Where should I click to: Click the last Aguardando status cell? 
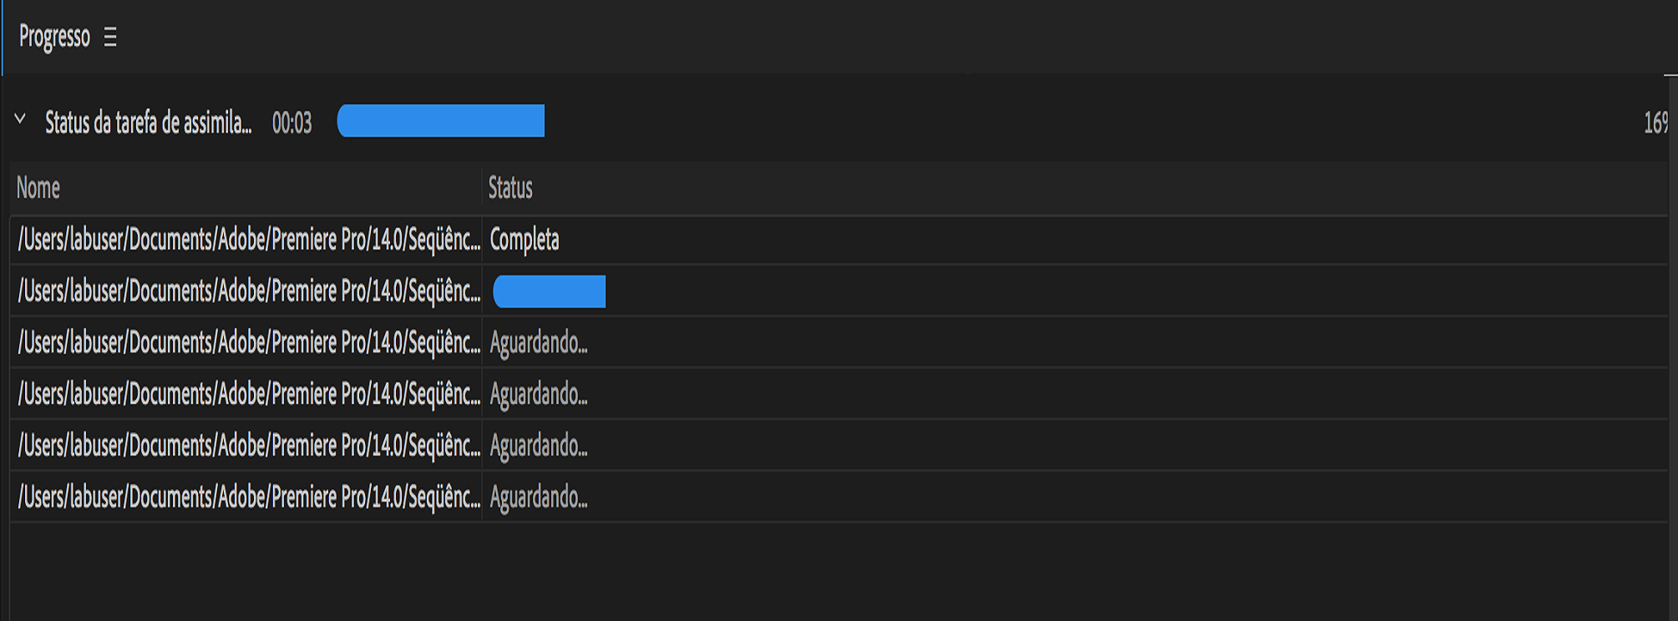tap(539, 497)
